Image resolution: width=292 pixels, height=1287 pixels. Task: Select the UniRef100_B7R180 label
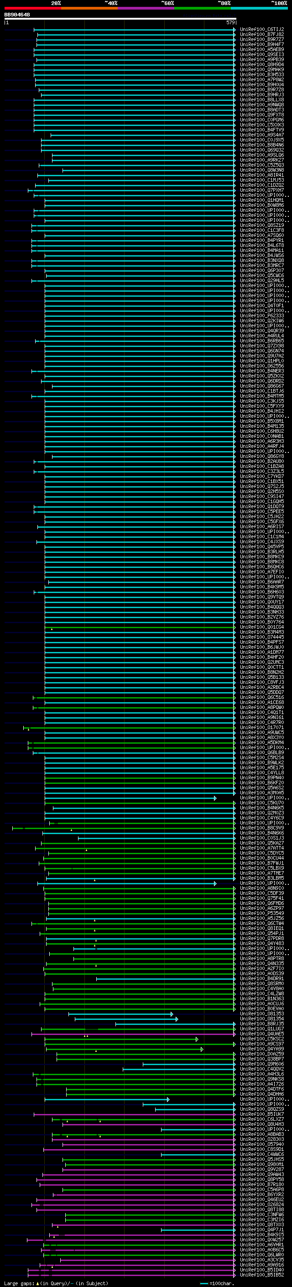click(x=262, y=1185)
